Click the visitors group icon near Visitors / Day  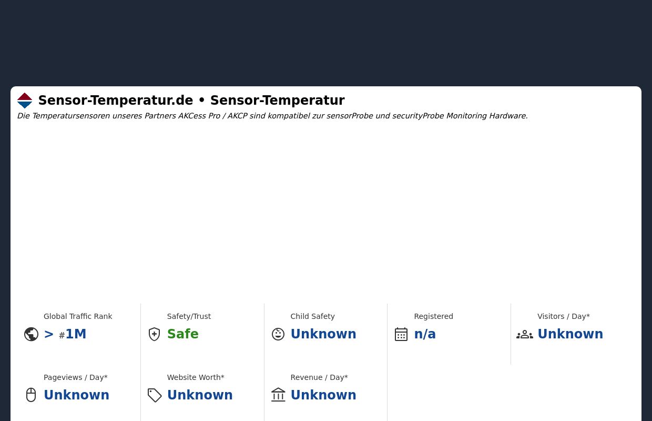pyautogui.click(x=525, y=334)
